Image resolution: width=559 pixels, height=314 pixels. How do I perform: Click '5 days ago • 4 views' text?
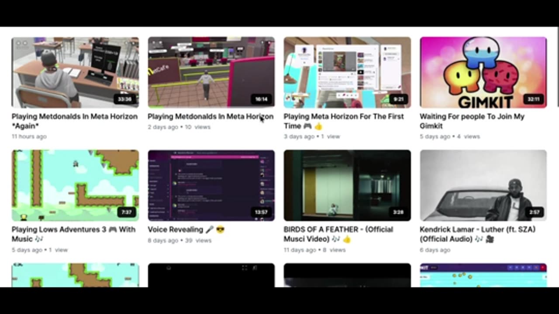(x=450, y=137)
